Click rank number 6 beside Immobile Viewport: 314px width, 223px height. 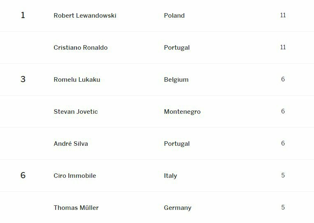tap(23, 175)
